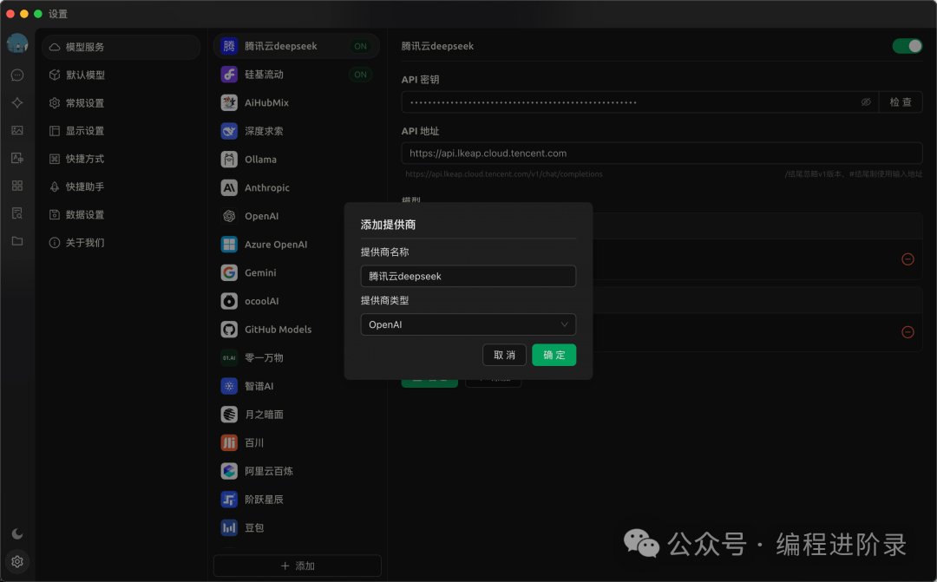The width and height of the screenshot is (937, 582).
Task: Open the translate icon in left rail
Action: (17, 159)
